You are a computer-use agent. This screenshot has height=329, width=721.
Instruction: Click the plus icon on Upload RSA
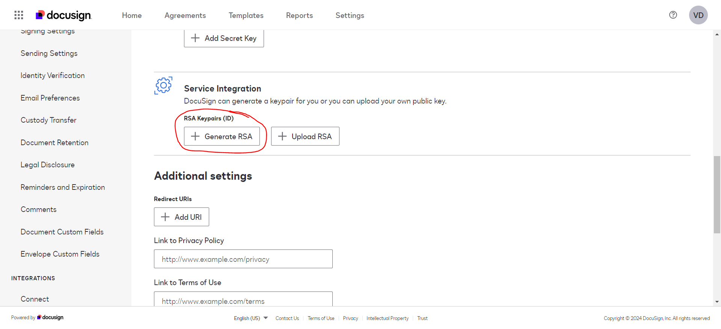(x=282, y=136)
